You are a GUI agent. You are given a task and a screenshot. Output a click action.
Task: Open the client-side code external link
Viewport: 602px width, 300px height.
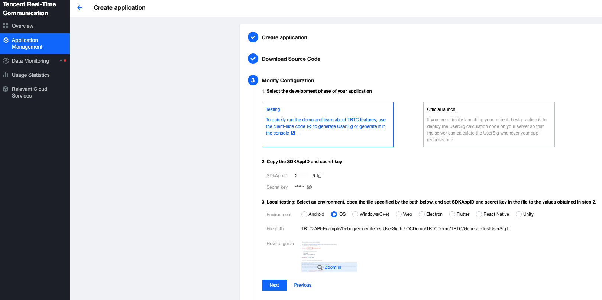pyautogui.click(x=309, y=126)
